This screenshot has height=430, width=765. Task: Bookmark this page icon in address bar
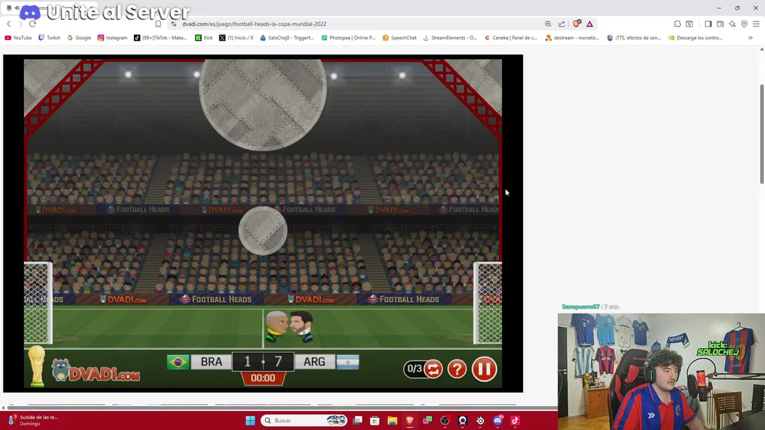[158, 24]
